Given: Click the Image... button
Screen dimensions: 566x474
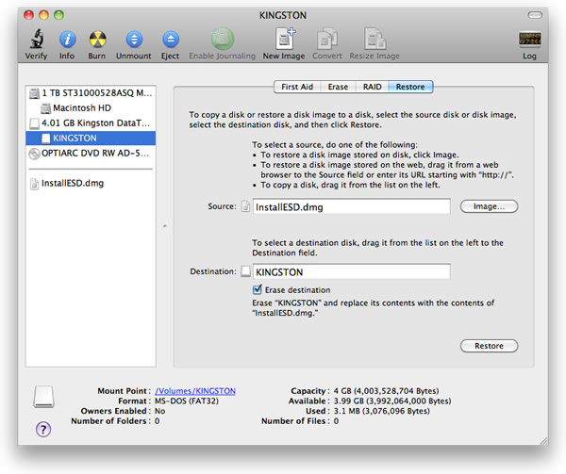Looking at the screenshot, I should coord(489,206).
